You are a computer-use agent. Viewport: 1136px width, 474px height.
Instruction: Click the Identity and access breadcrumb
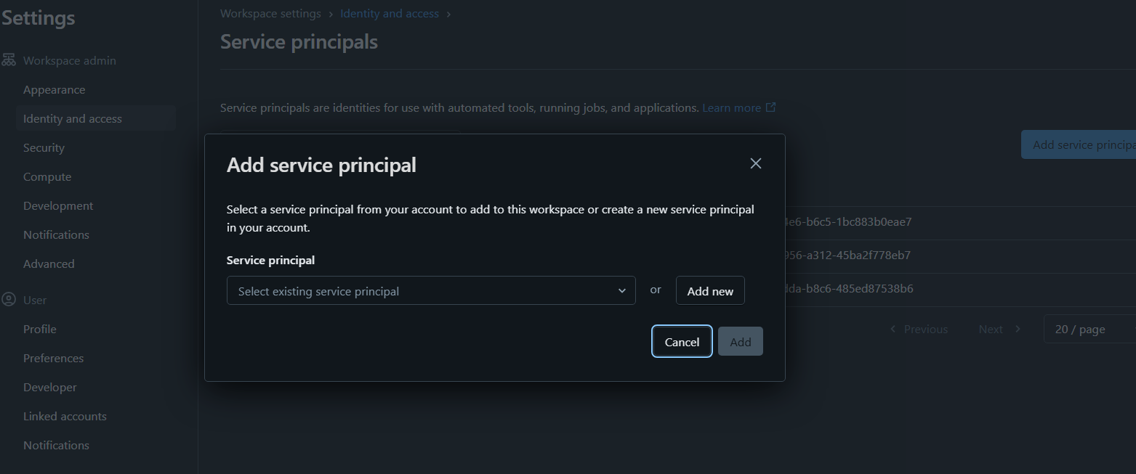(390, 14)
